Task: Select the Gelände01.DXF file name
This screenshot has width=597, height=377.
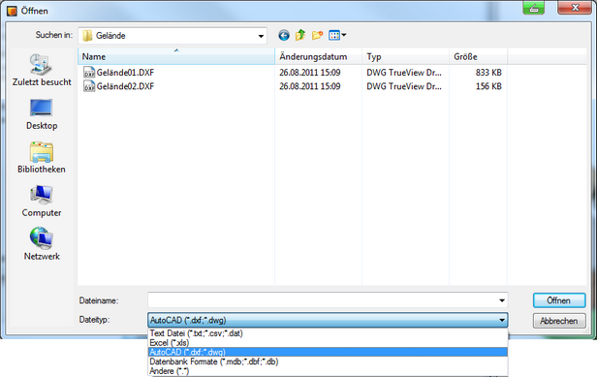Action: 125,73
